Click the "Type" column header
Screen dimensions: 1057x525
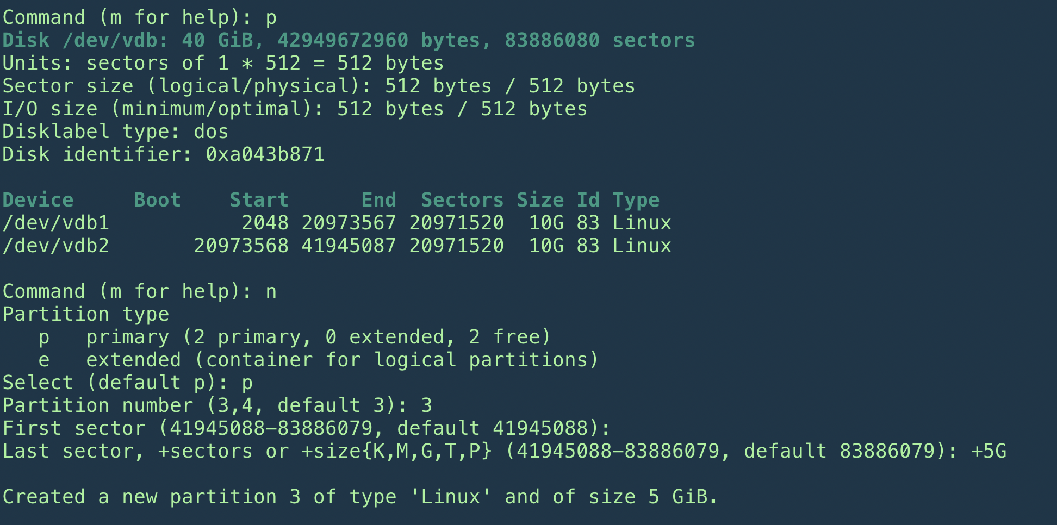(636, 200)
